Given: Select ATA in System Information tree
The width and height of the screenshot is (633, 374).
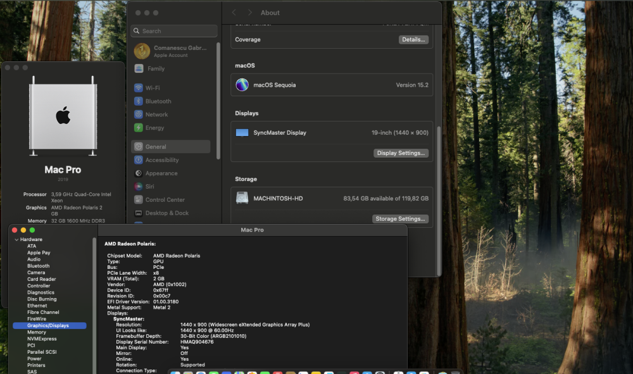Looking at the screenshot, I should tap(32, 246).
